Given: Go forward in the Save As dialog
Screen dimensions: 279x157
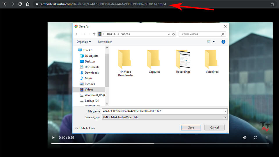Looking at the screenshot, I should [x=84, y=34].
